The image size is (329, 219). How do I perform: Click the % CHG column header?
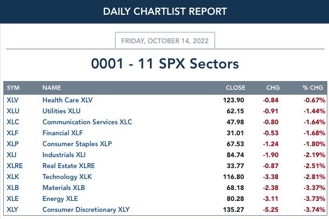coord(313,88)
